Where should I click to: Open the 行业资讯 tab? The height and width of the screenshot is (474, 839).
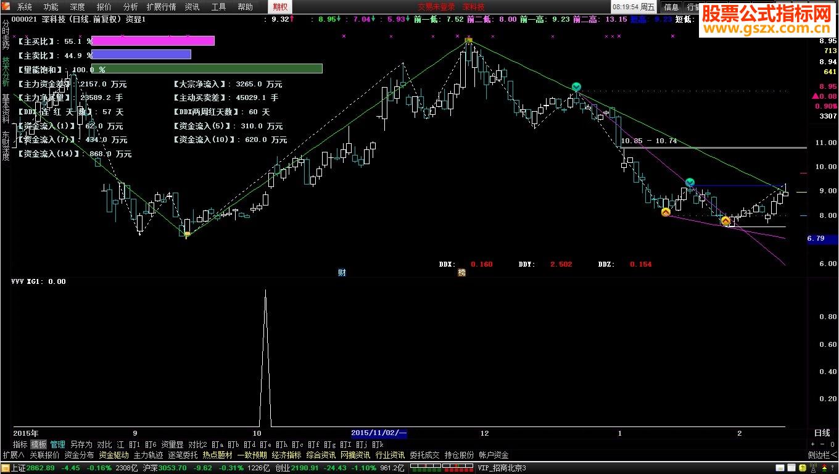390,455
